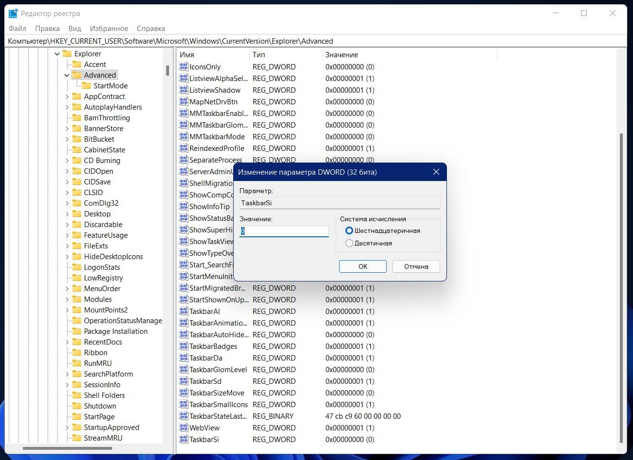
Task: Expand the BannerStore tree node
Action: coord(67,129)
